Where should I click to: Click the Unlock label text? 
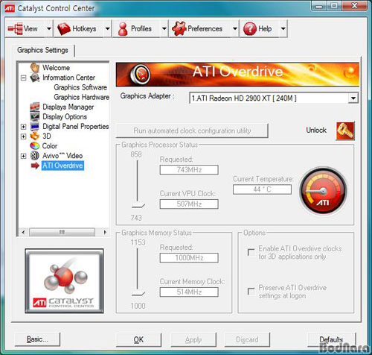tap(316, 131)
